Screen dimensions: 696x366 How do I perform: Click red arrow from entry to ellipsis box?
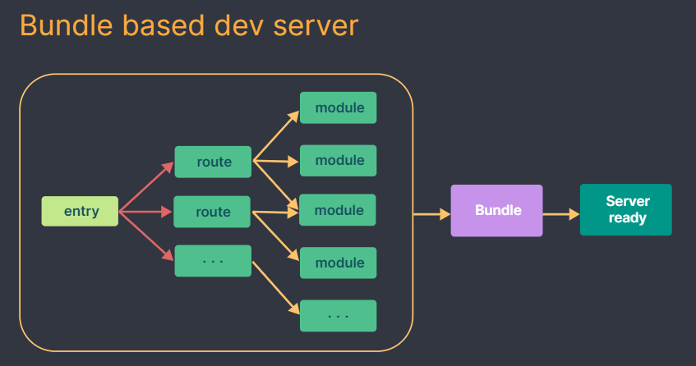[x=147, y=236]
